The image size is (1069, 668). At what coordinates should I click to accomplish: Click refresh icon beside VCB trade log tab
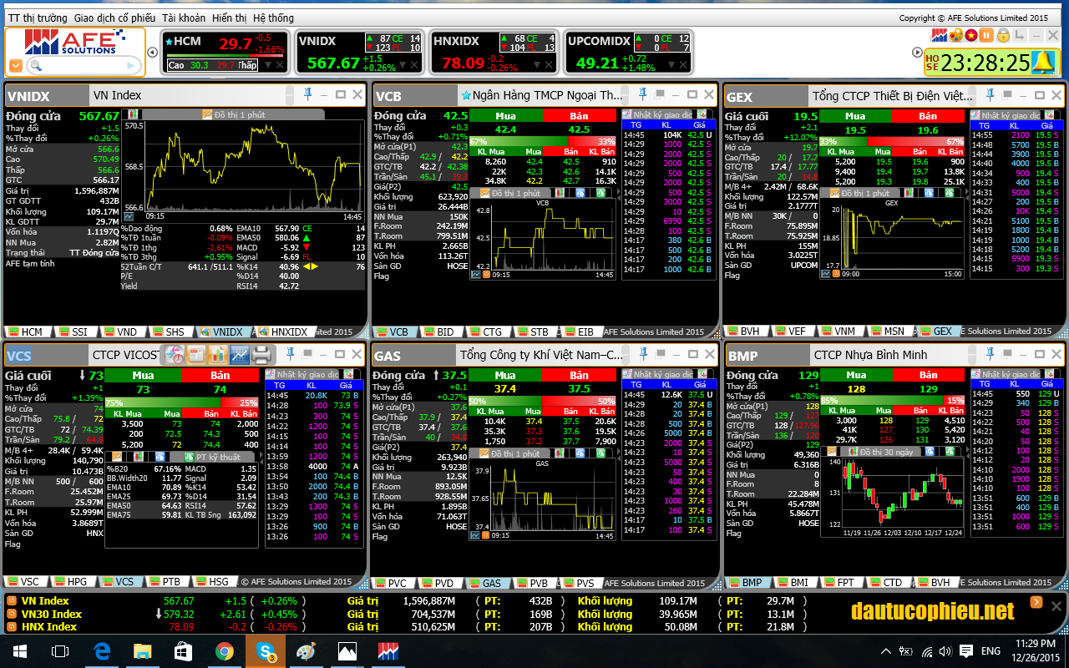(x=702, y=114)
